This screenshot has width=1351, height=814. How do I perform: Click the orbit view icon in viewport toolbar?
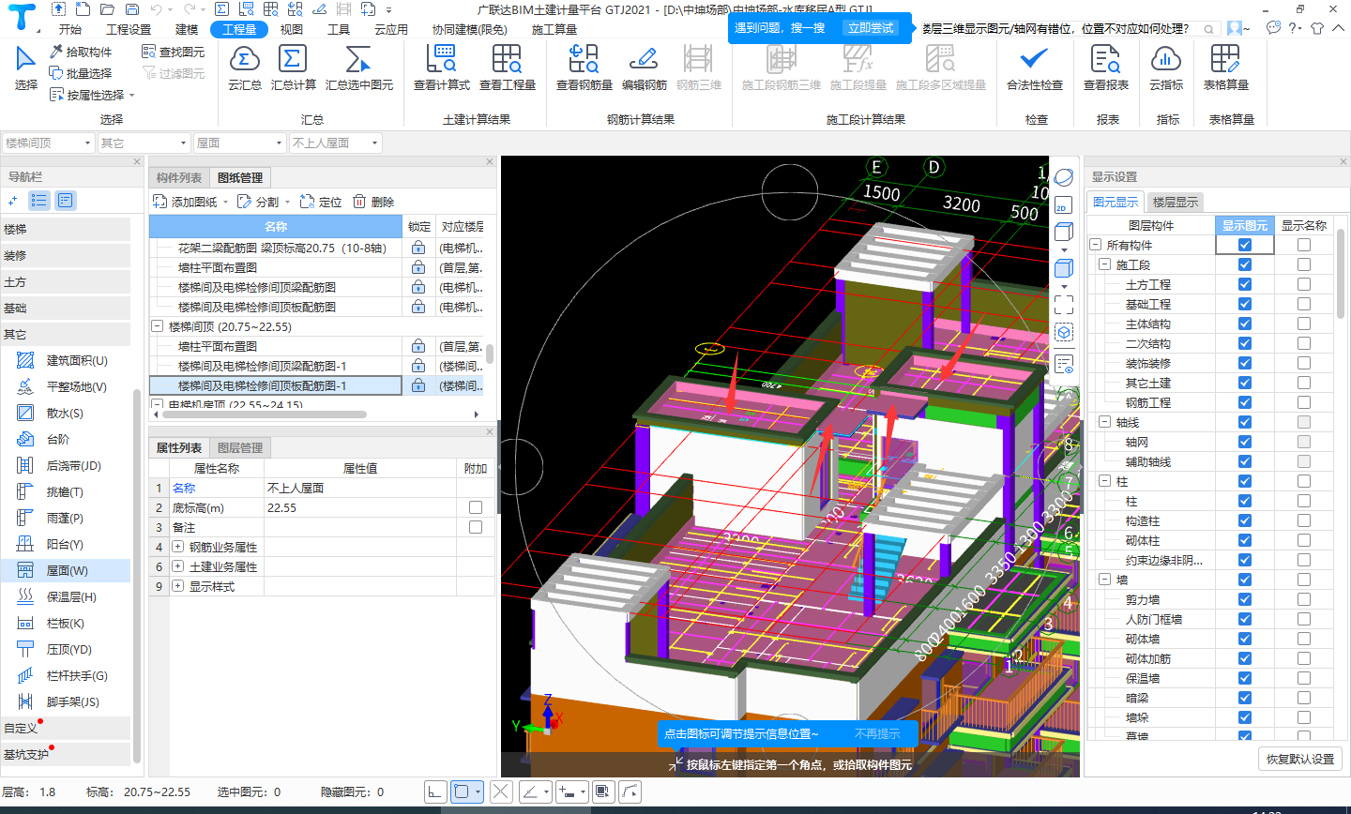(x=1063, y=177)
